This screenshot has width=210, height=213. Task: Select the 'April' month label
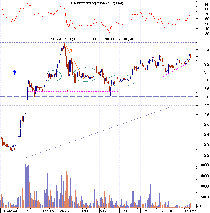[x=85, y=211]
